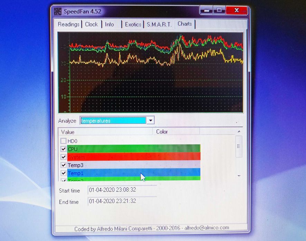Screen dimensions: 306x241
Task: Select the Charts tab
Action: [185, 24]
